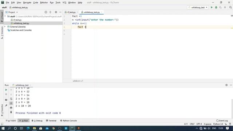Rerun whileloop_test in Run panel
The height and width of the screenshot is (131, 233).
[6, 90]
